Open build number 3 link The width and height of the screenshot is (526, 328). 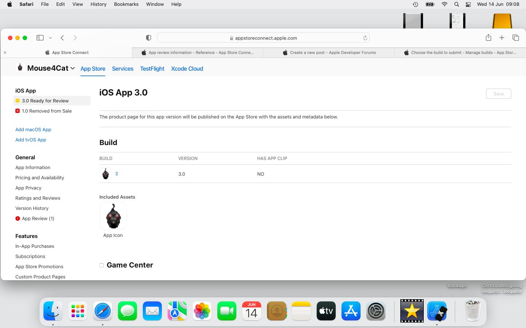point(117,173)
